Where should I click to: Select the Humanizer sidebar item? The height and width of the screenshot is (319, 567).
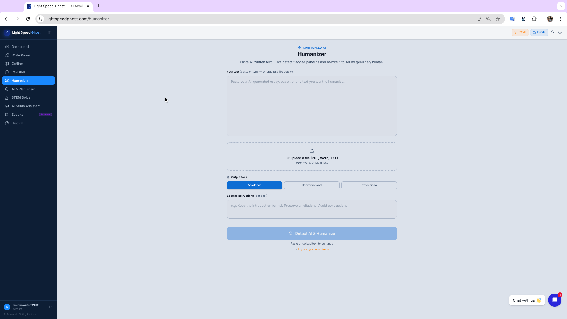tap(28, 81)
